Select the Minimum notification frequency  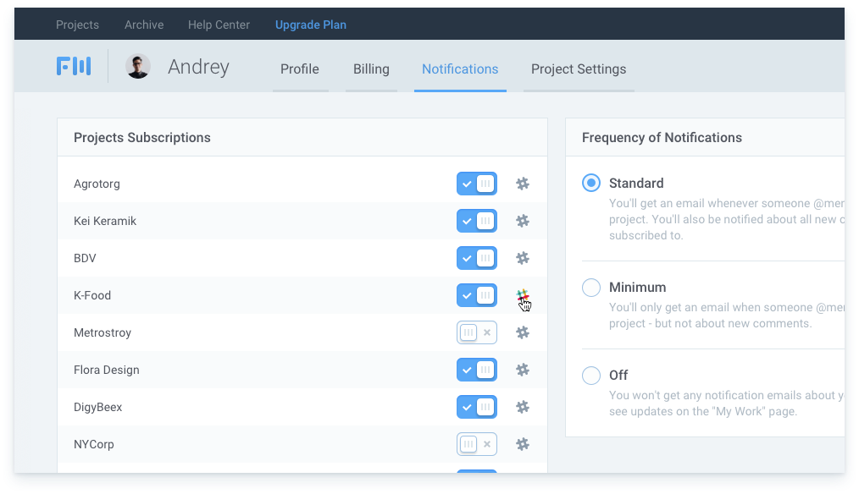pos(590,288)
